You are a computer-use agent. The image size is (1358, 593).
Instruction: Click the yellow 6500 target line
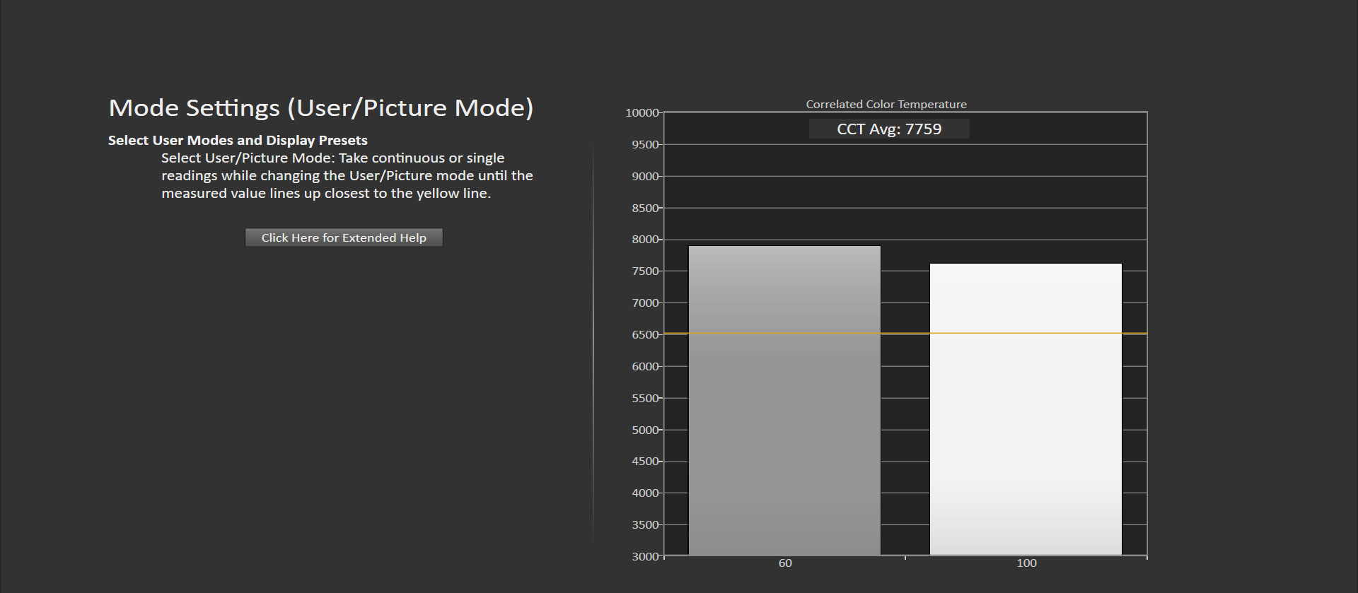pos(905,333)
